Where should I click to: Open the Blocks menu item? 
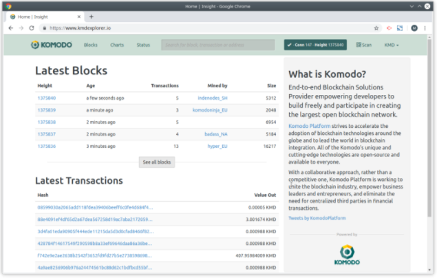click(x=91, y=45)
